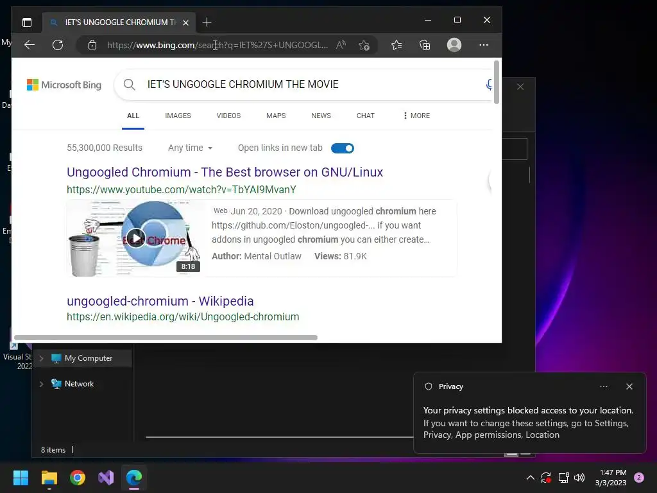Open the volume control tray icon
Viewport: 657px width, 493px height.
(579, 478)
